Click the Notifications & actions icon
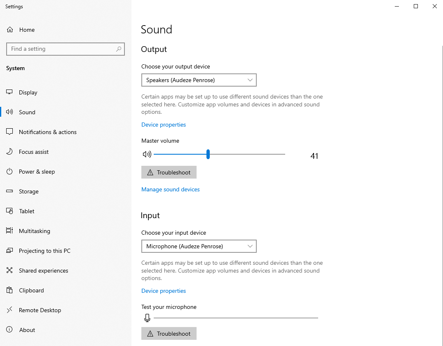The image size is (443, 346). coord(9,132)
